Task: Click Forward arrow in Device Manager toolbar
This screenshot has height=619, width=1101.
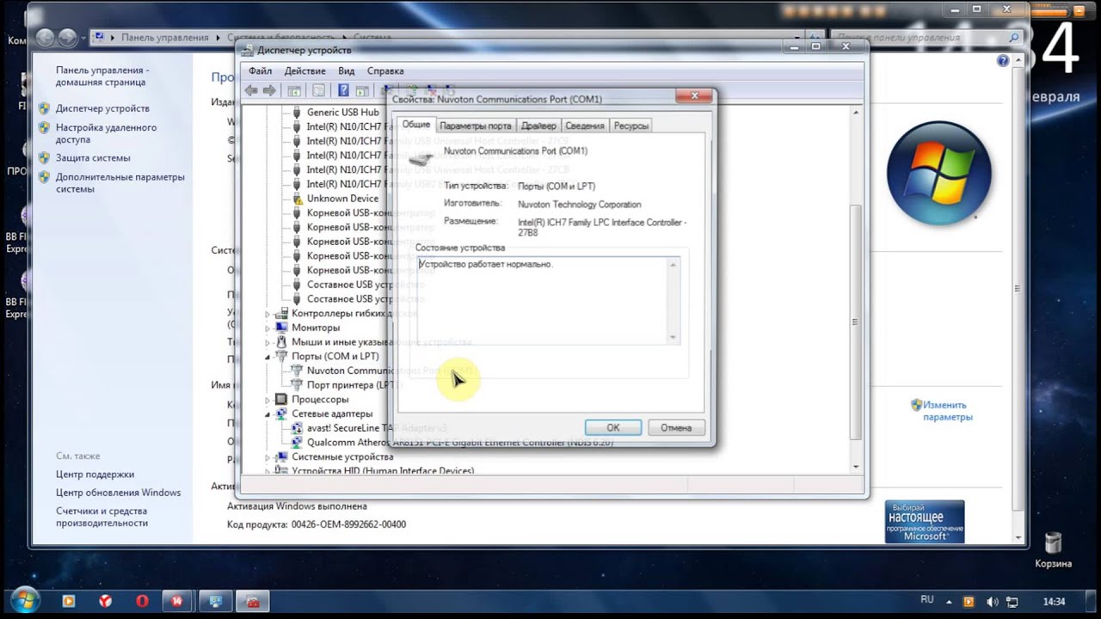Action: 269,90
